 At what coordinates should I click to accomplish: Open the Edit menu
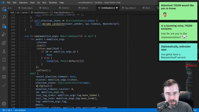[15, 2]
